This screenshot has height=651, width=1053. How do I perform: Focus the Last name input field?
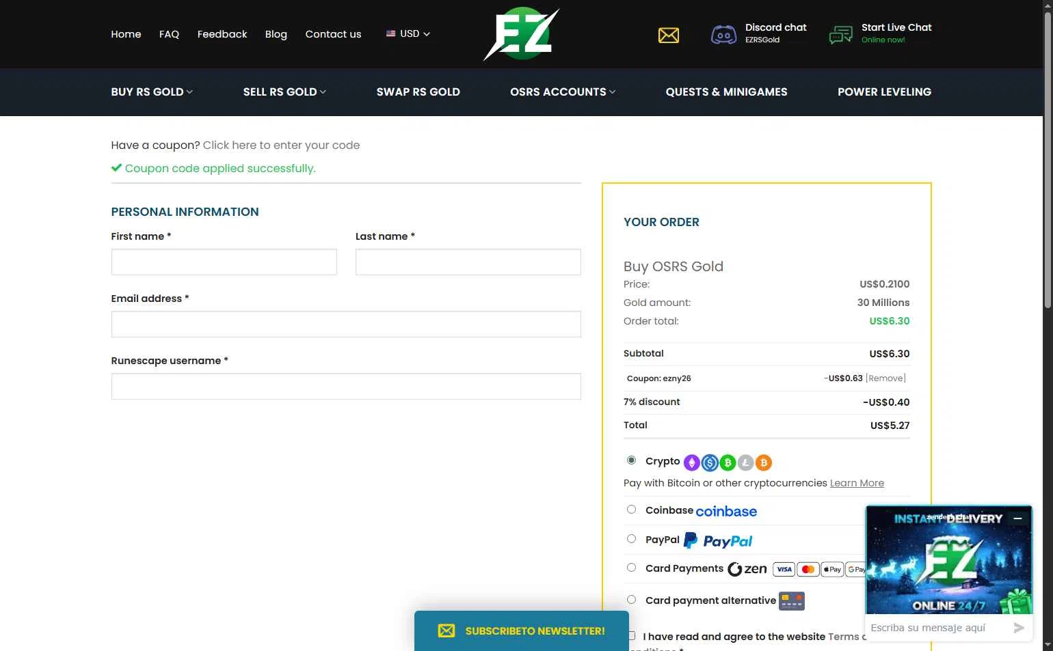pos(468,262)
